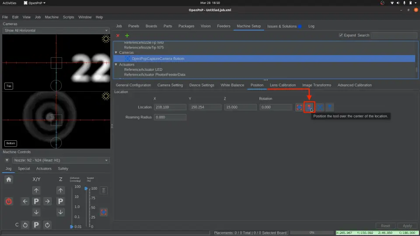Click the position tool over location icon
The image size is (420, 236).
pos(309,107)
